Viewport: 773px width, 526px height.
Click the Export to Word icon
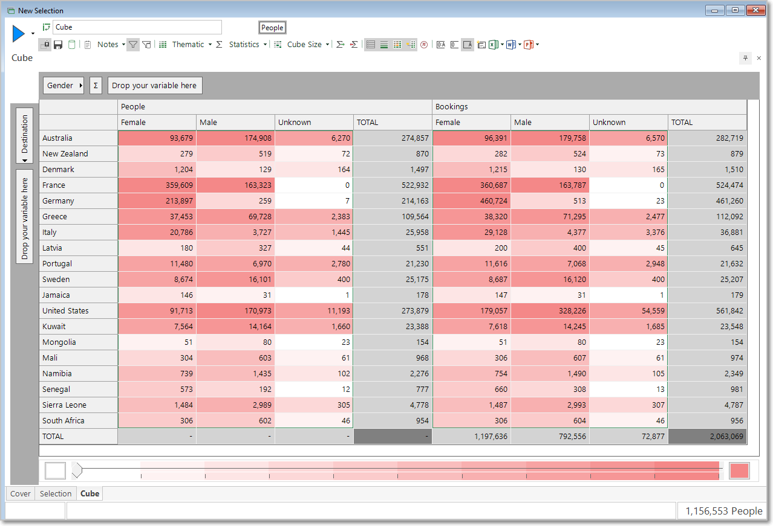pos(510,45)
